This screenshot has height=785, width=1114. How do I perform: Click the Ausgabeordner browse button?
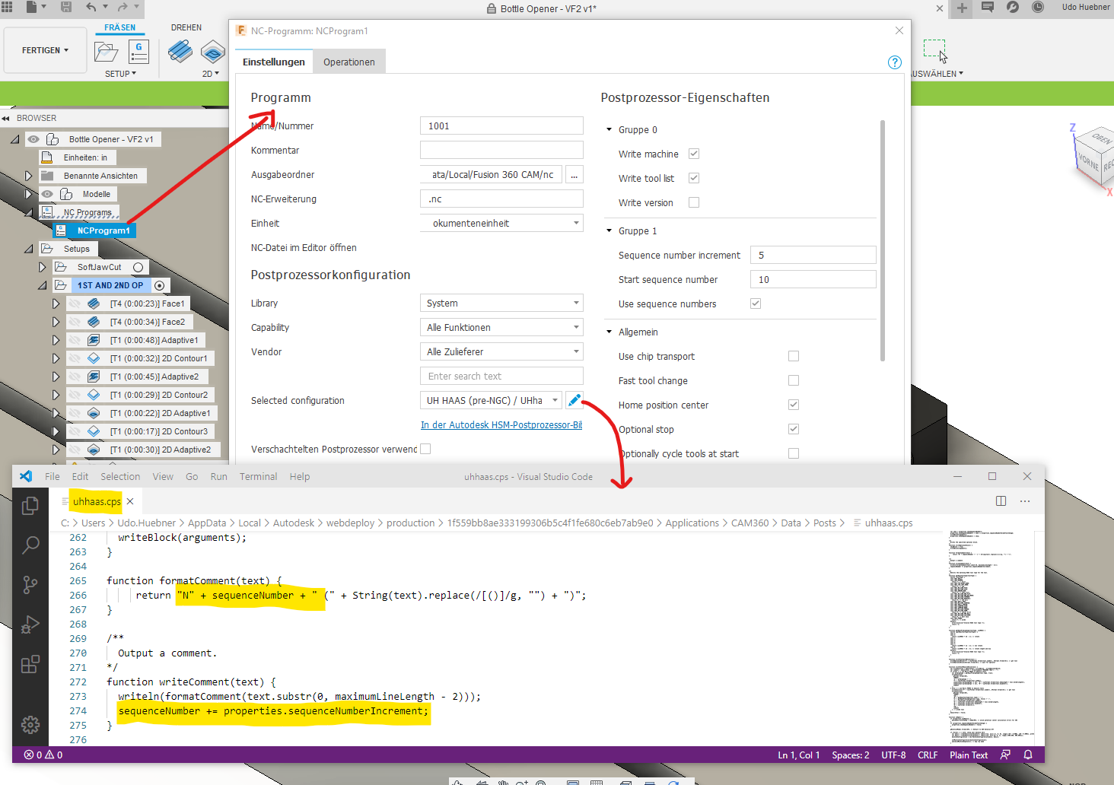[575, 174]
